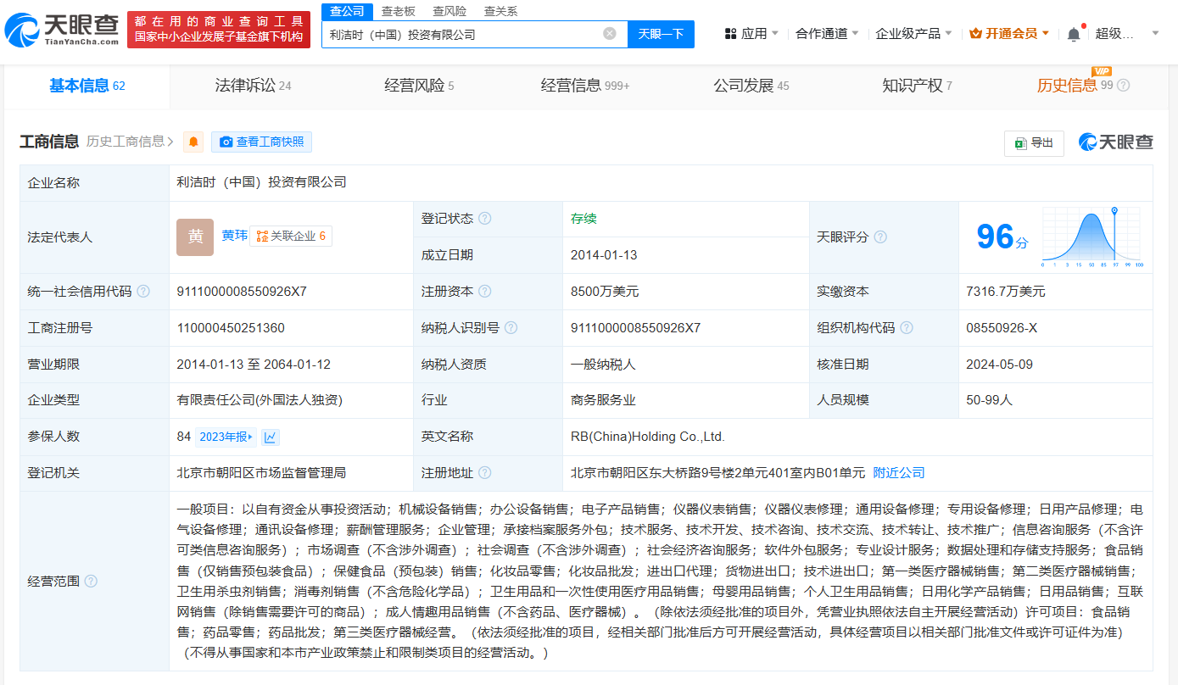Click the TianYanCha logo at top left
1178x685 pixels.
tap(61, 29)
